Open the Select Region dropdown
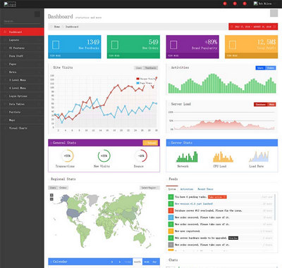The image size is (282, 268). coord(149,188)
